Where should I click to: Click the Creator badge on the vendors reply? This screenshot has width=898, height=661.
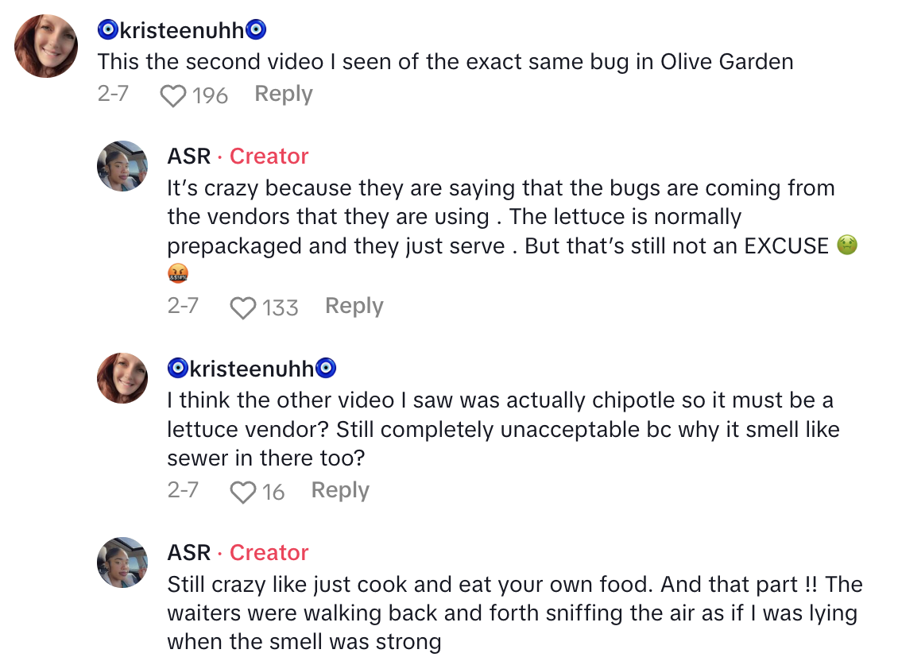click(x=269, y=157)
